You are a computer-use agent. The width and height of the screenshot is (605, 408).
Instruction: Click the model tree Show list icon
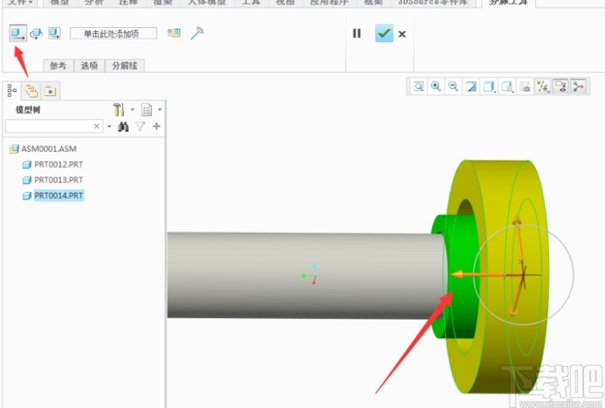click(146, 110)
